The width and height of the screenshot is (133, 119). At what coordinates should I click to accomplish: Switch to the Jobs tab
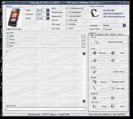(x=92, y=34)
